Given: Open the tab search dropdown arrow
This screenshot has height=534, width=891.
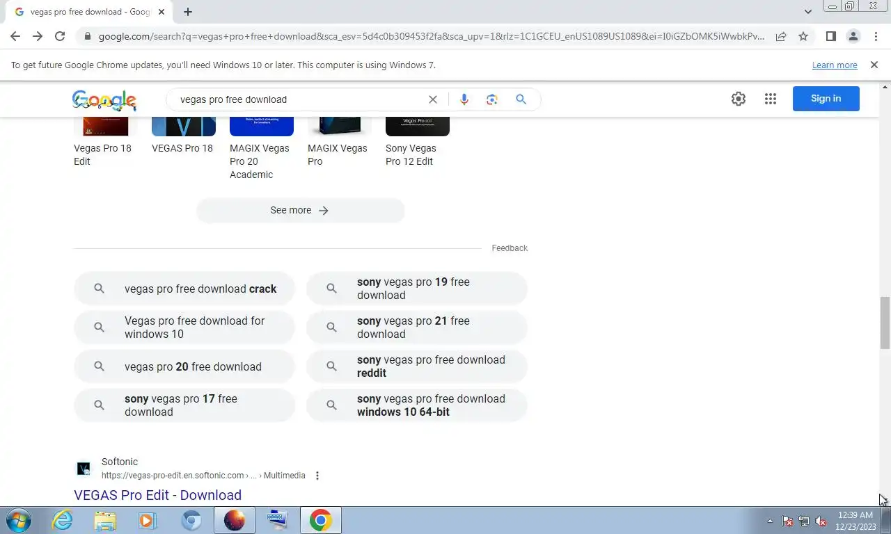Looking at the screenshot, I should pos(807,12).
